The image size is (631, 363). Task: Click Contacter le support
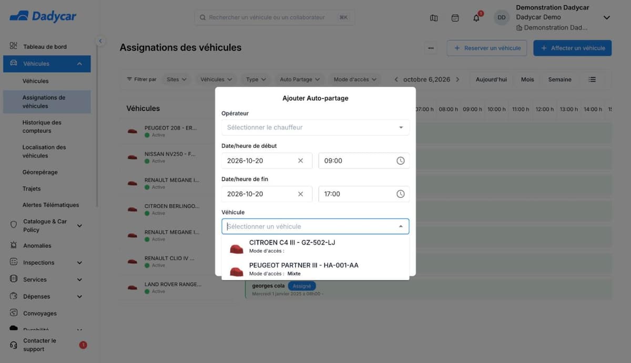(39, 345)
